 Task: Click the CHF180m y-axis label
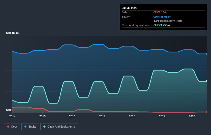12,33
